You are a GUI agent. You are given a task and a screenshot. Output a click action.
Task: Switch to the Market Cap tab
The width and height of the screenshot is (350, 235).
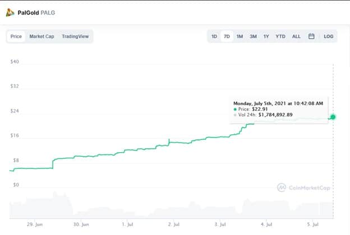point(42,36)
